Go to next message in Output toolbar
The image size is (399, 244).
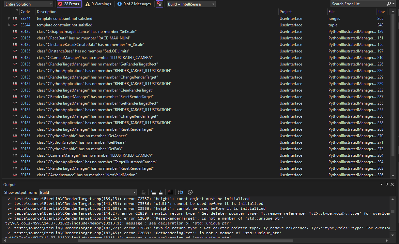[160, 192]
